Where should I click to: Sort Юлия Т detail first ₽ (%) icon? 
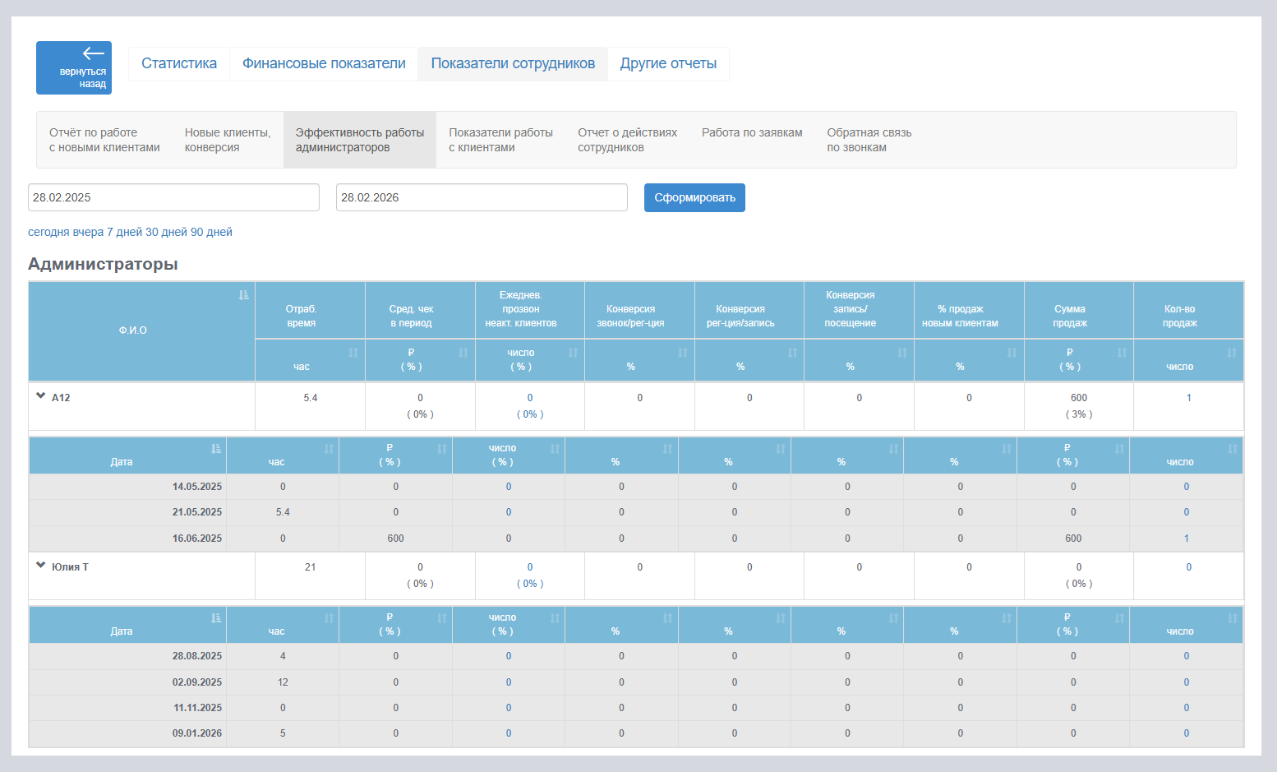point(442,617)
